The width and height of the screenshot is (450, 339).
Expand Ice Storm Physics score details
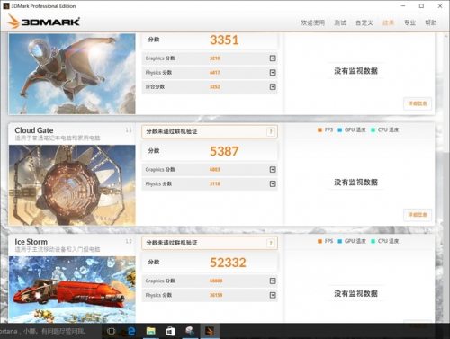coord(273,295)
